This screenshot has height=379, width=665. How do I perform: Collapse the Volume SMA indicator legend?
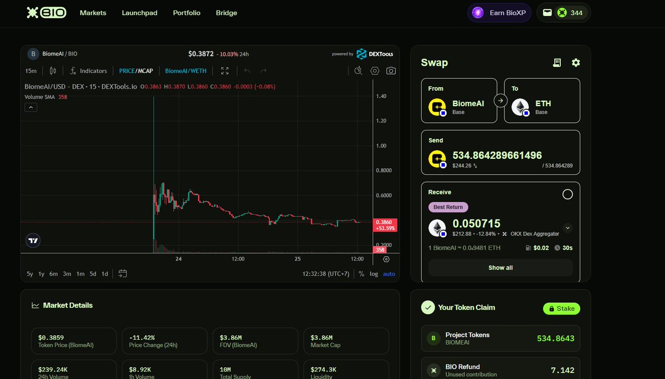[x=31, y=107]
